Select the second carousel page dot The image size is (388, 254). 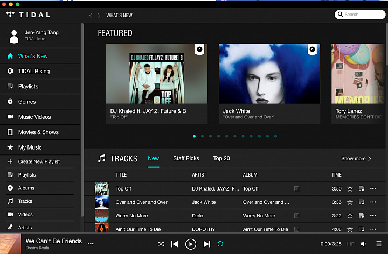click(x=203, y=136)
